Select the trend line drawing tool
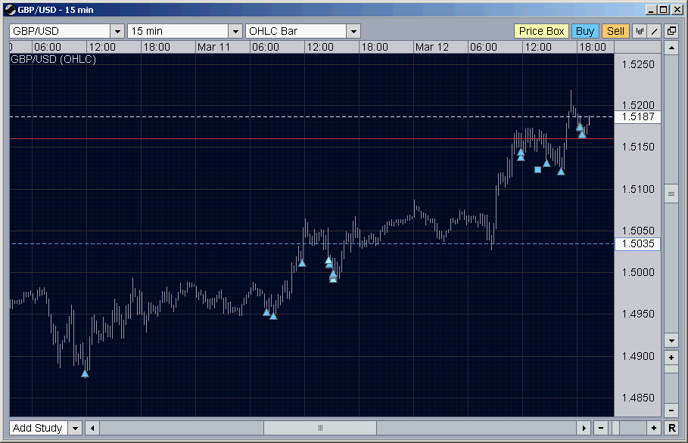Viewport: 688px width, 443px height. tap(654, 31)
